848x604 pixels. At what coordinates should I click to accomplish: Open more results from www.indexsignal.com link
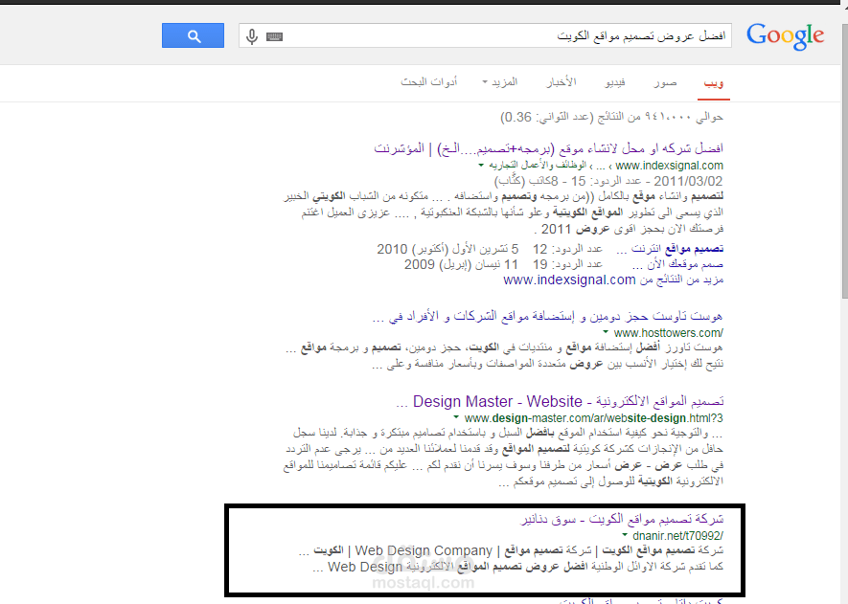[613, 280]
